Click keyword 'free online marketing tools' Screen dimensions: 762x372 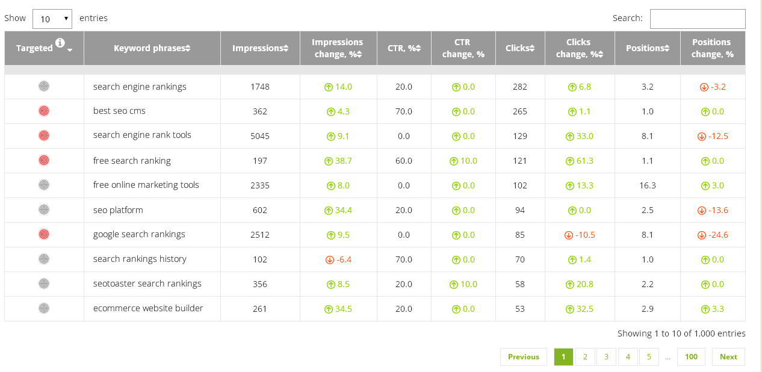pos(146,185)
